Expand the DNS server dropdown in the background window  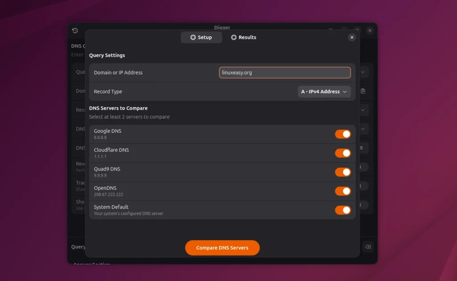click(362, 129)
